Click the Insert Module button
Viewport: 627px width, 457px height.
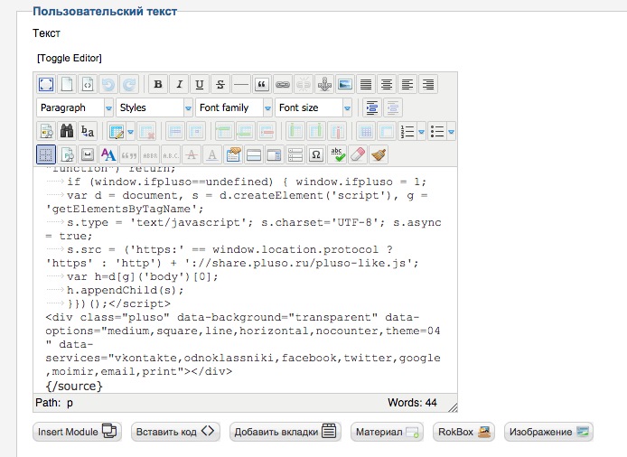pos(77,432)
